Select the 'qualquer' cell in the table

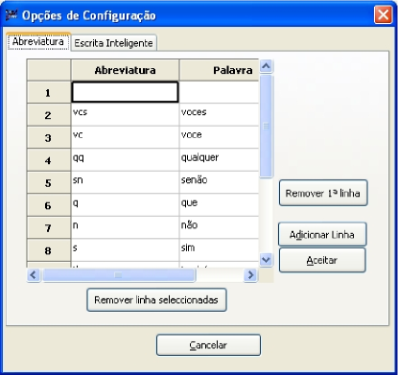coord(219,159)
